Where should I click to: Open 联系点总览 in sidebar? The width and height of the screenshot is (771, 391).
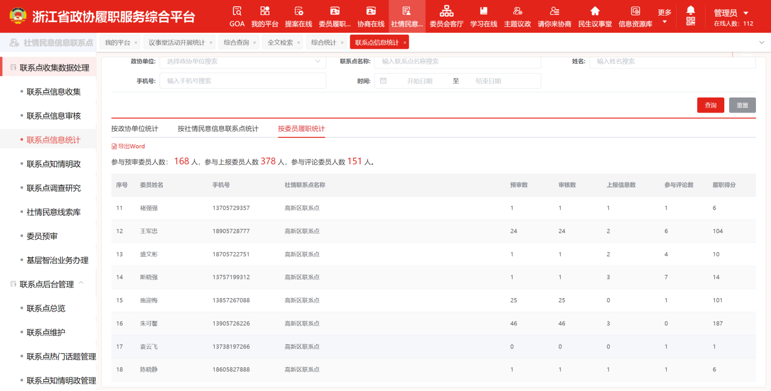click(x=46, y=308)
